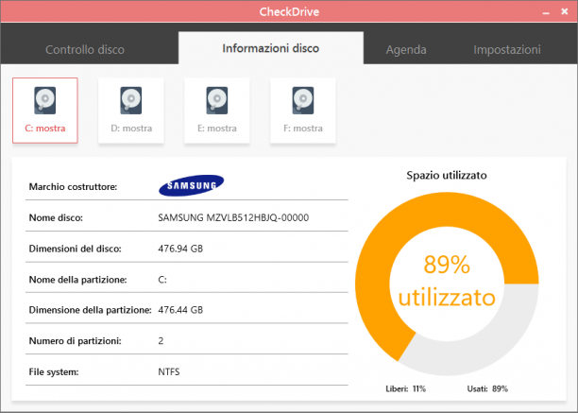Click the 'E: mostra' label

(217, 129)
